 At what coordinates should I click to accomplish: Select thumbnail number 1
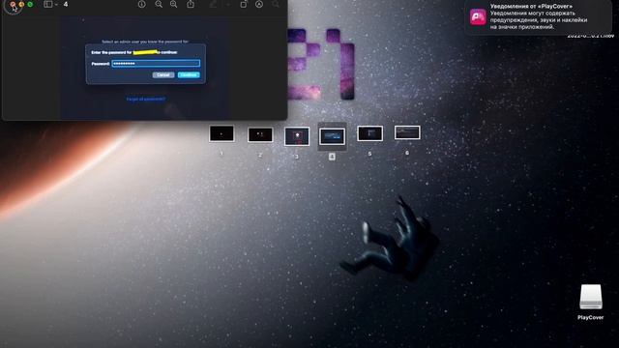coord(221,133)
